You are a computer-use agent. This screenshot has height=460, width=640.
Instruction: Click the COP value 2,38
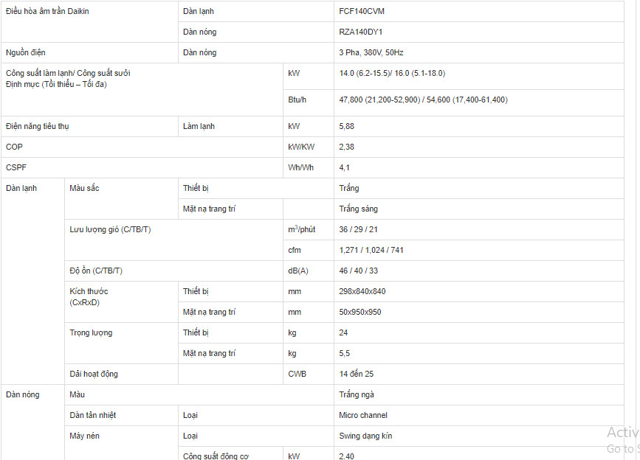[x=346, y=147]
